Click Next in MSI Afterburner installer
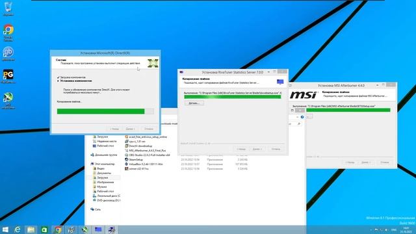 (x=366, y=162)
